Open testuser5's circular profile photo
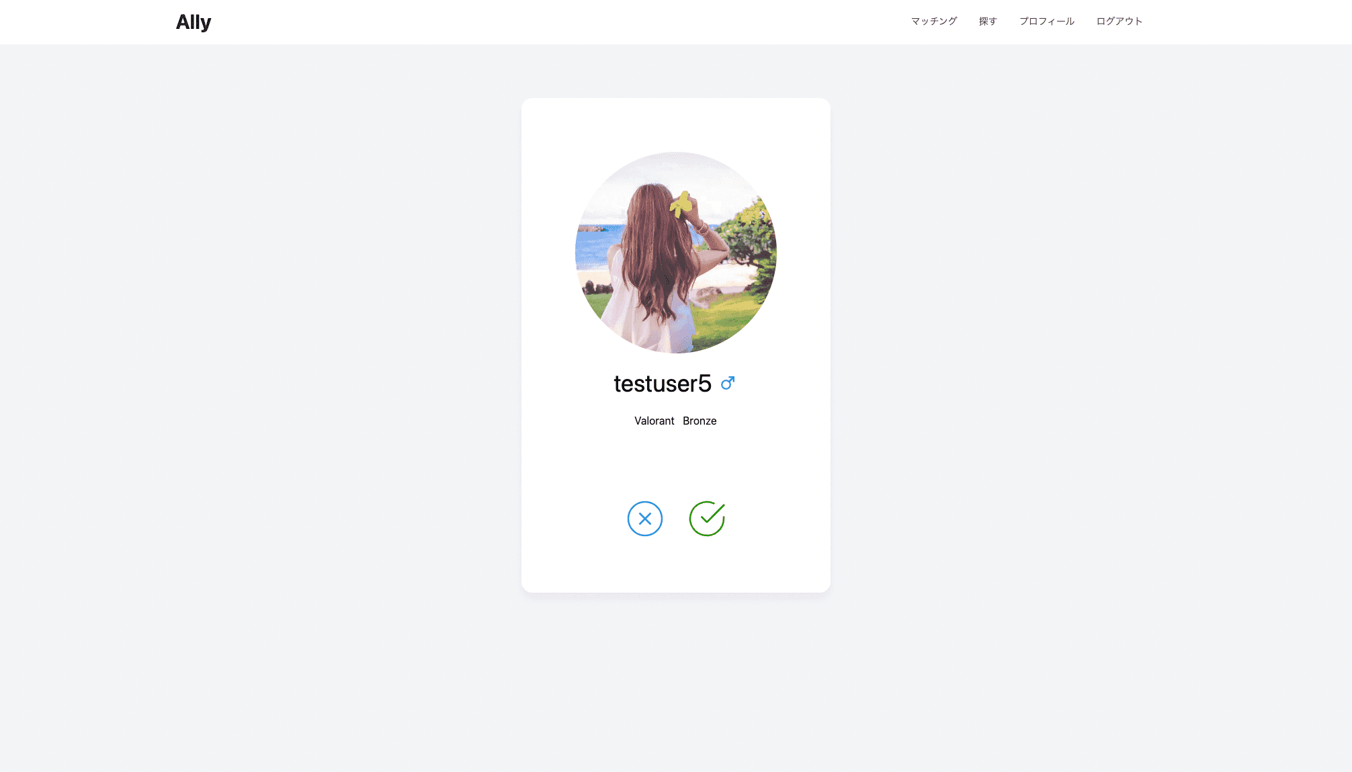 (676, 253)
